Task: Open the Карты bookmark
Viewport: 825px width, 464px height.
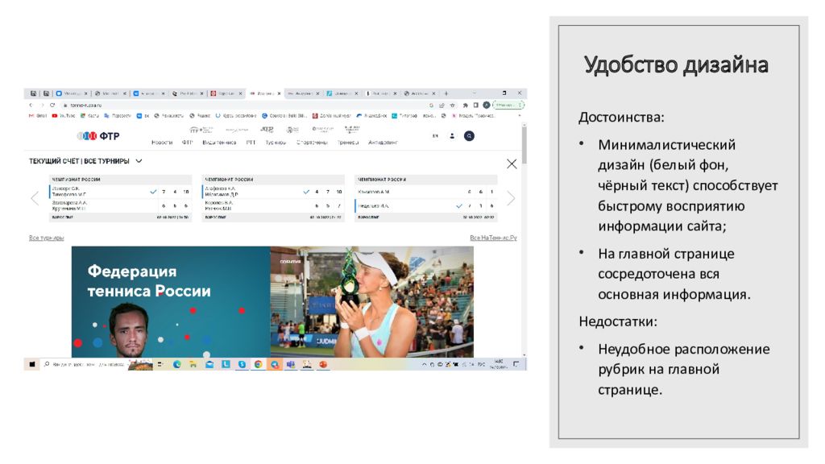Action: (x=90, y=116)
